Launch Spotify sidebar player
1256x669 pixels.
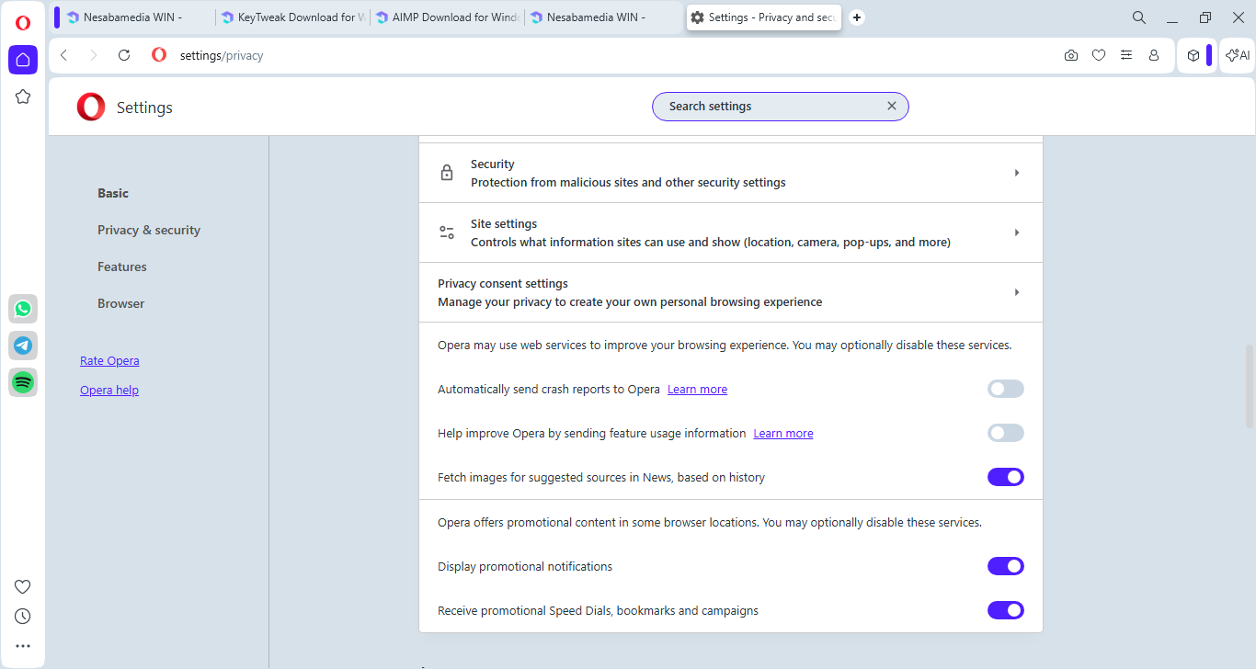[23, 382]
